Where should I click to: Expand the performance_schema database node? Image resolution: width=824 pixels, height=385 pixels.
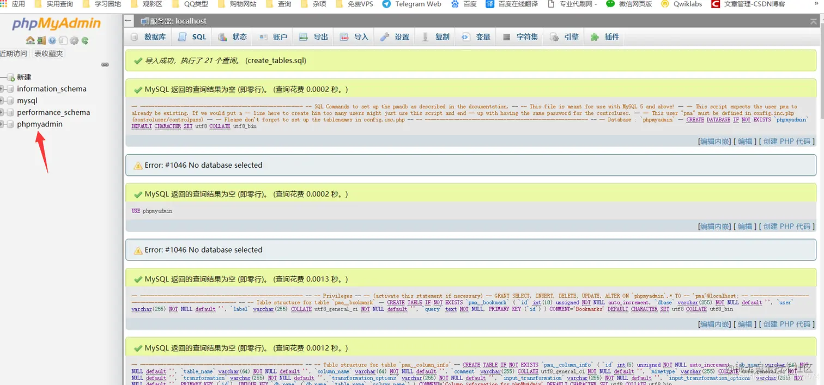pos(2,113)
